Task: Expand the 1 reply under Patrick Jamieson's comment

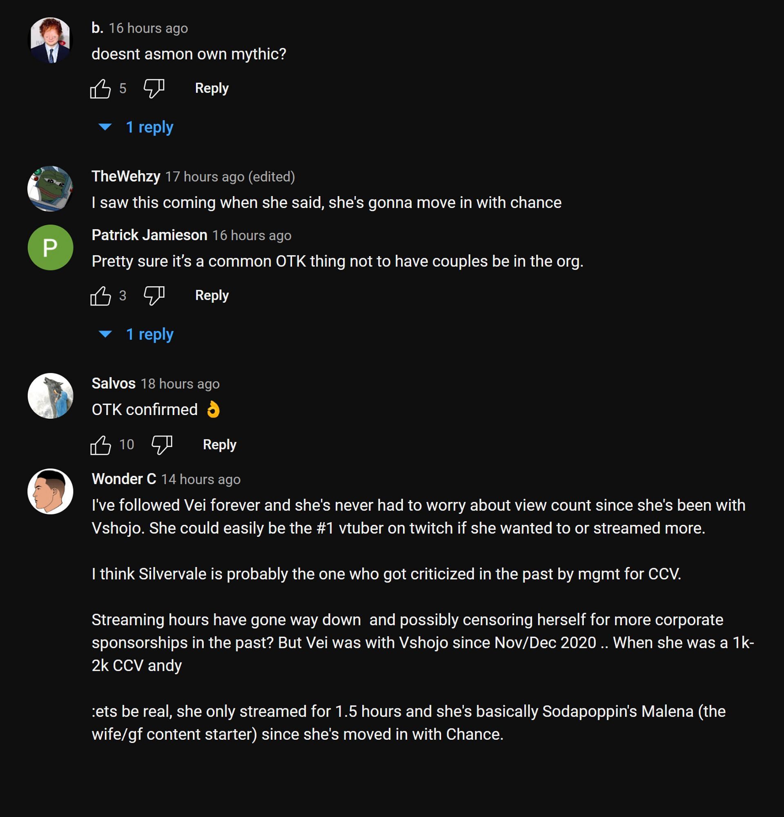Action: click(149, 334)
